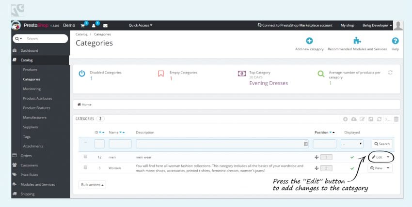Go to Products submenu
Screen dimensions: 412x207
tap(30, 70)
